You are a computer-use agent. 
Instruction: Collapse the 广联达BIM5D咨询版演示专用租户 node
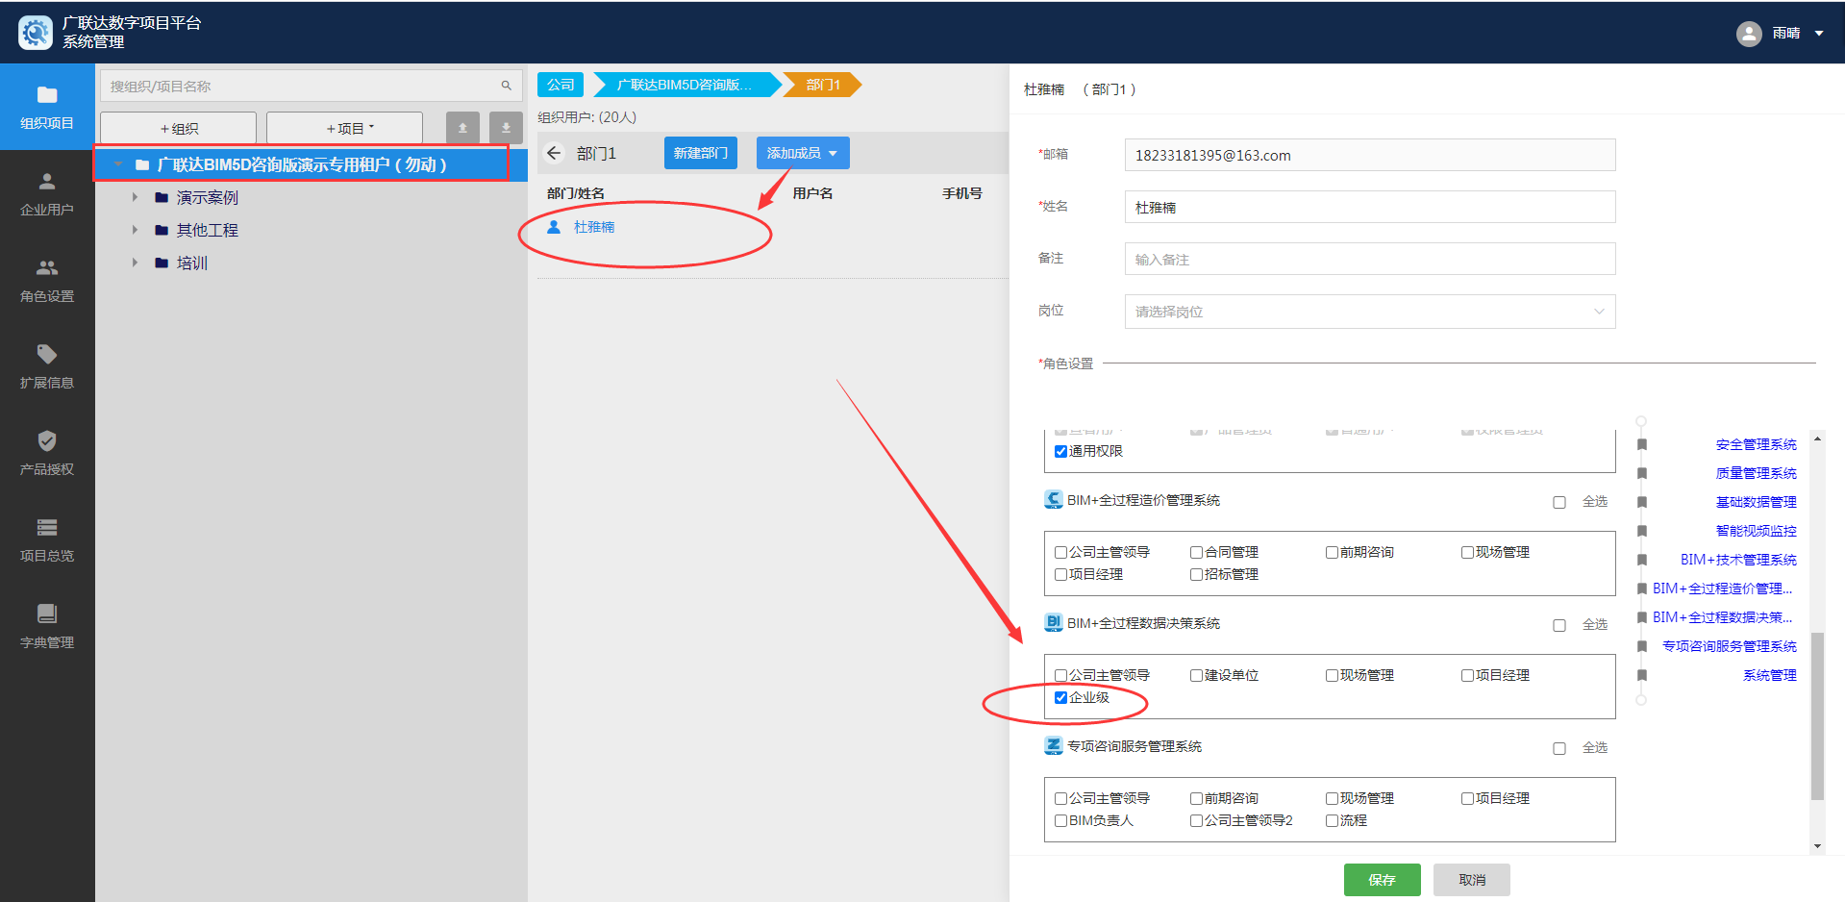click(x=117, y=164)
